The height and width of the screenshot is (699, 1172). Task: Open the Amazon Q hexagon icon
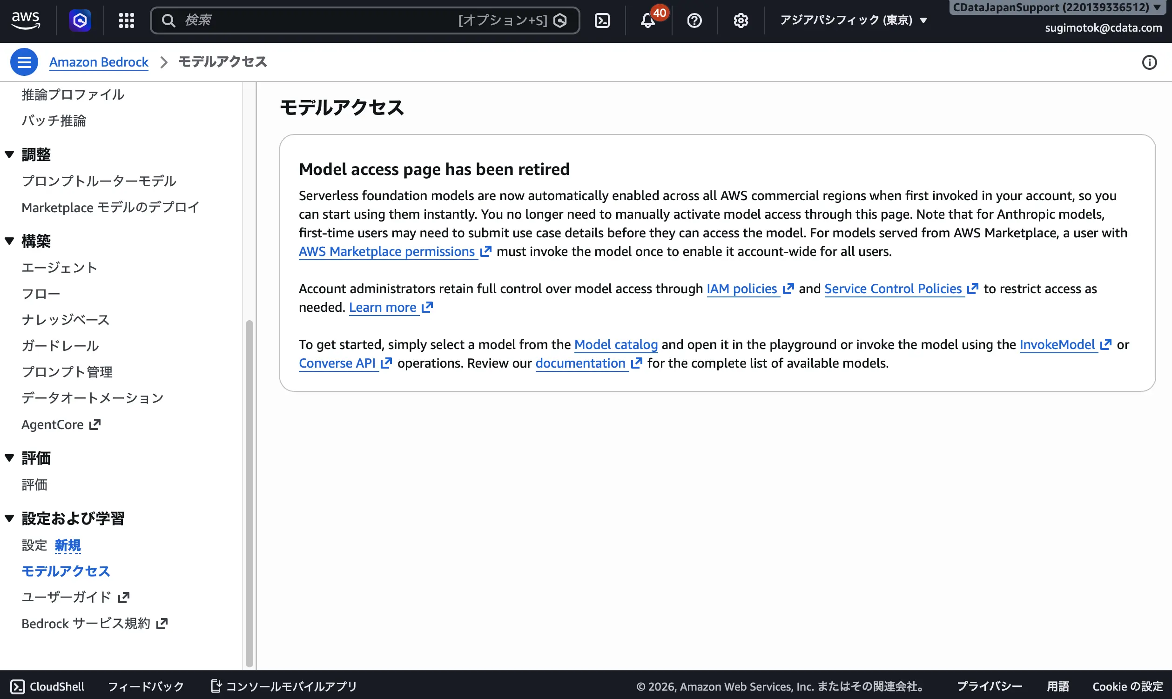[80, 20]
